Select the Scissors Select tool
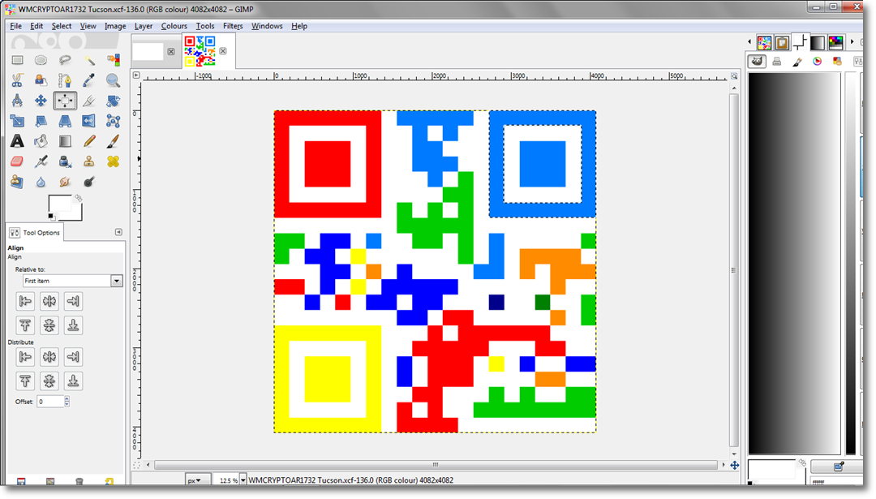Image resolution: width=876 pixels, height=499 pixels. (x=17, y=80)
